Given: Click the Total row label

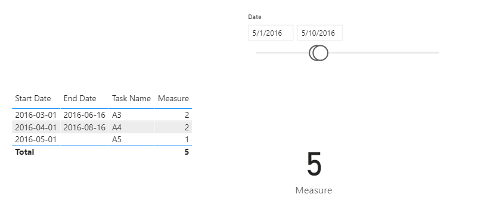Looking at the screenshot, I should click(24, 152).
